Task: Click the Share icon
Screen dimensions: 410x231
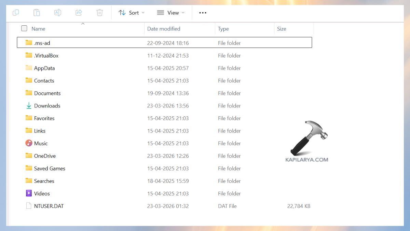Action: (79, 12)
